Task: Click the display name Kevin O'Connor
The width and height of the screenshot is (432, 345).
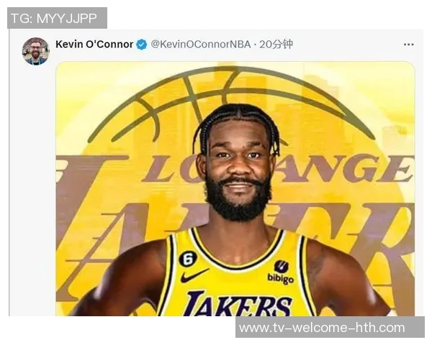Action: [x=94, y=45]
